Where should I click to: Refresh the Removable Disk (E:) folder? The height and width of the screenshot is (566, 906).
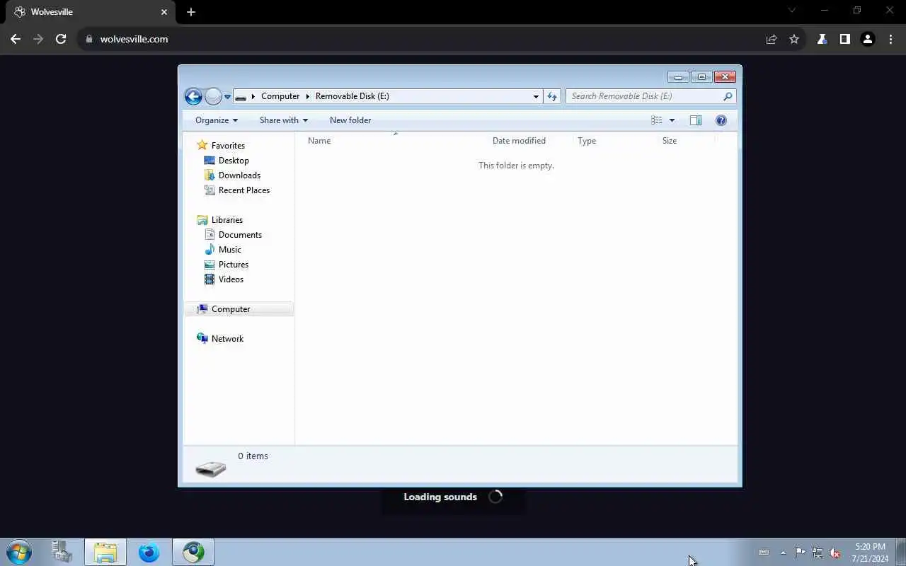coord(552,96)
